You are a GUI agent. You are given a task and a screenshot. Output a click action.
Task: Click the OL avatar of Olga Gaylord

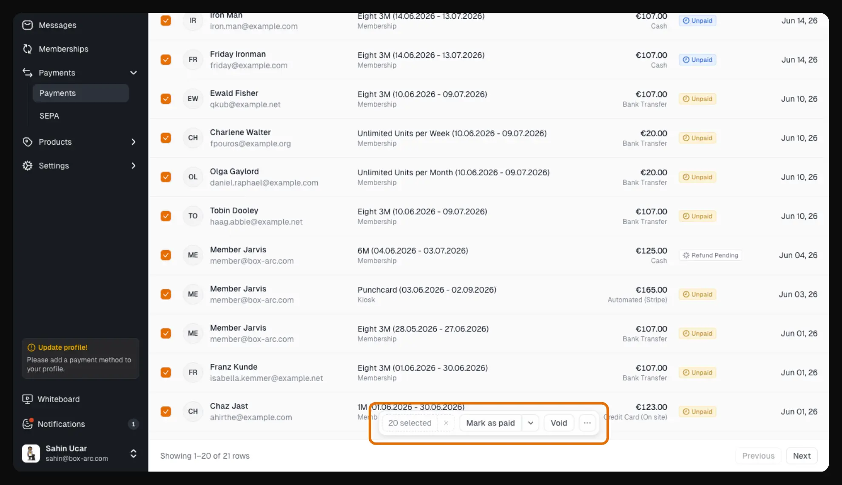pyautogui.click(x=193, y=177)
